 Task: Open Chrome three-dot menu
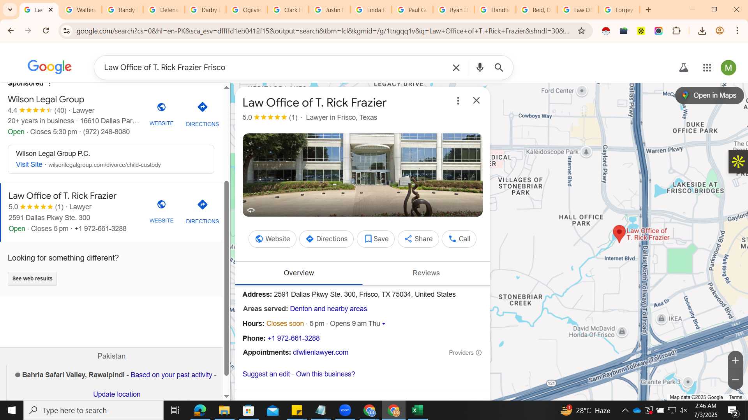pyautogui.click(x=737, y=31)
